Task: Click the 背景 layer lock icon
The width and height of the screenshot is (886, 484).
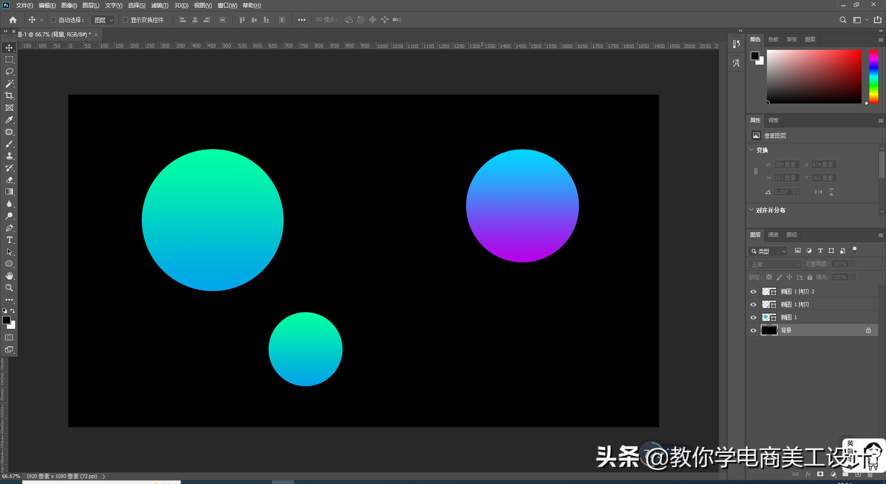Action: pyautogui.click(x=868, y=330)
